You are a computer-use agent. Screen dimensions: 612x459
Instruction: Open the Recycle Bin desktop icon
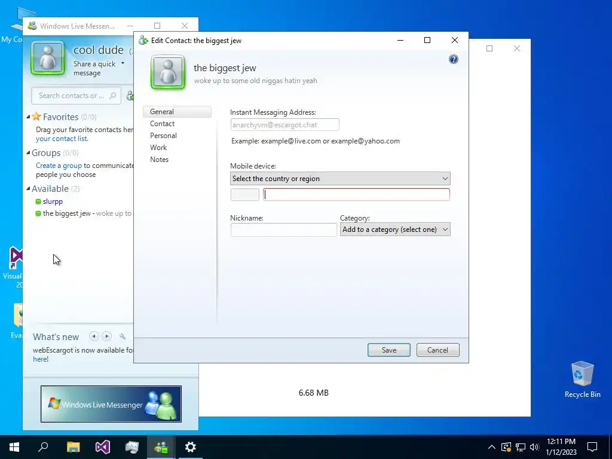582,380
